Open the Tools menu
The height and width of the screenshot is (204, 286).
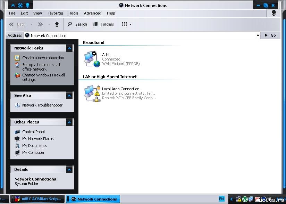(74, 13)
